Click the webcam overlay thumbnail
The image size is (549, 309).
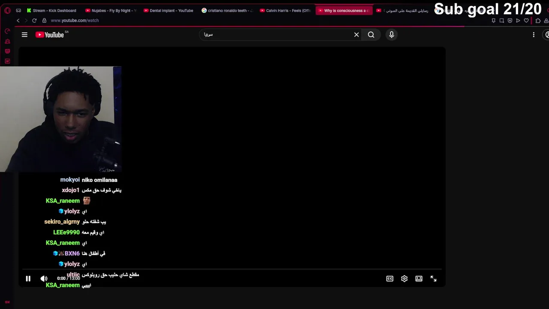(60, 119)
